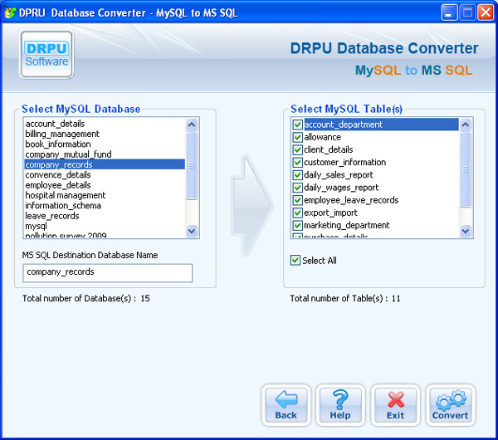The image size is (498, 440).
Task: Click the DRPU Software logo
Action: click(x=46, y=54)
